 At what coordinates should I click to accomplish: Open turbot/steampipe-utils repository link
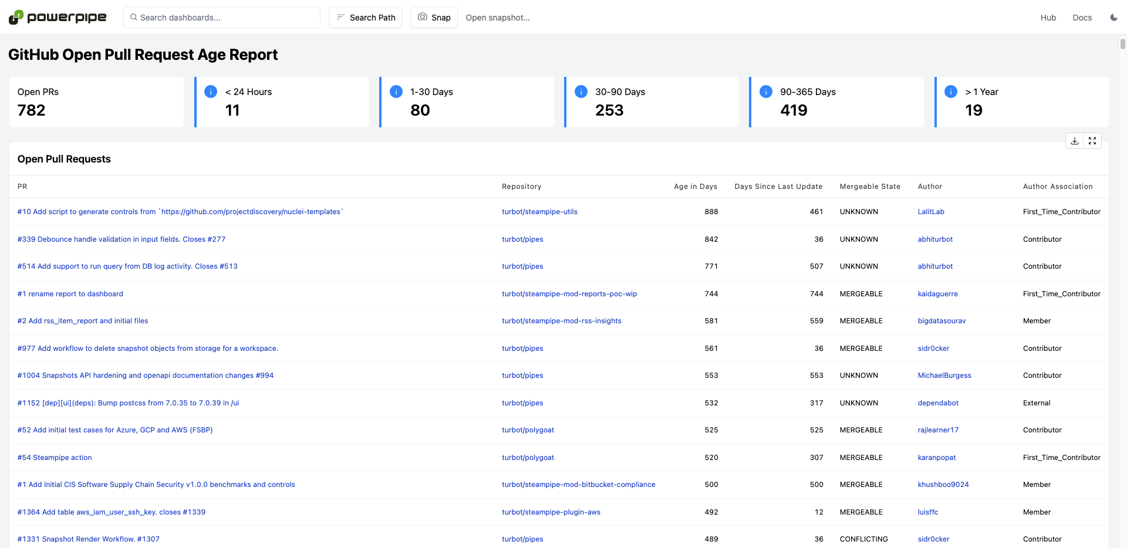539,212
